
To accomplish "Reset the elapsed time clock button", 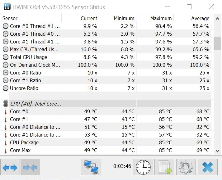I will [143, 167].
